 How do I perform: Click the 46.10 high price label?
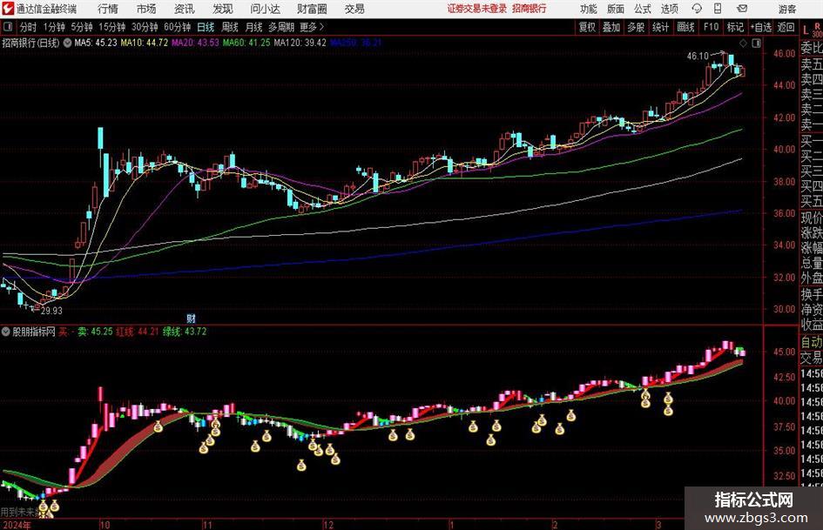[698, 56]
